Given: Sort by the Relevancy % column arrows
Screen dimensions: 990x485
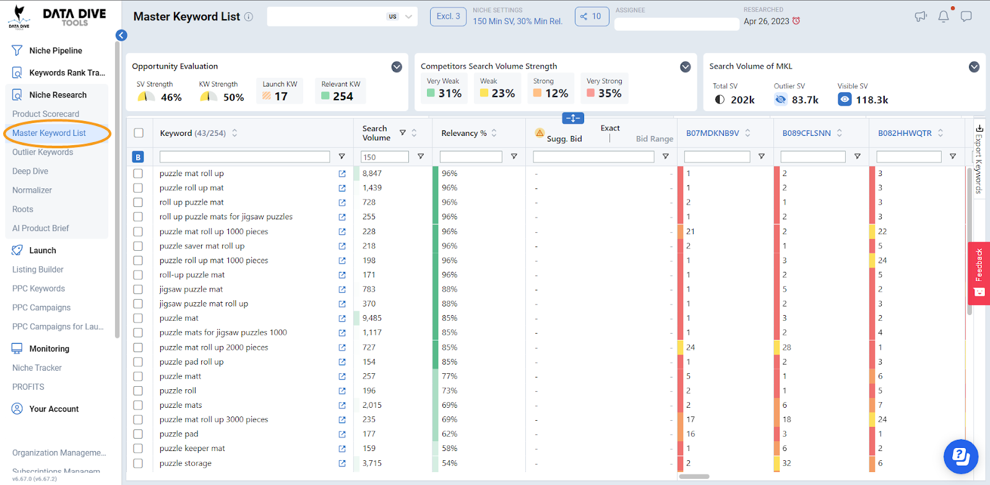Looking at the screenshot, I should pos(494,133).
